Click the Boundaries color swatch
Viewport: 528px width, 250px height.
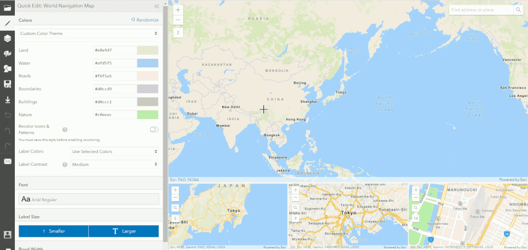148,89
